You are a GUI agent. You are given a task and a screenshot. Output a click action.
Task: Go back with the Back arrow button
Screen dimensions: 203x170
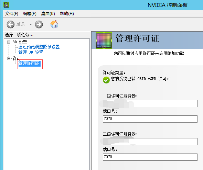tap(10, 24)
